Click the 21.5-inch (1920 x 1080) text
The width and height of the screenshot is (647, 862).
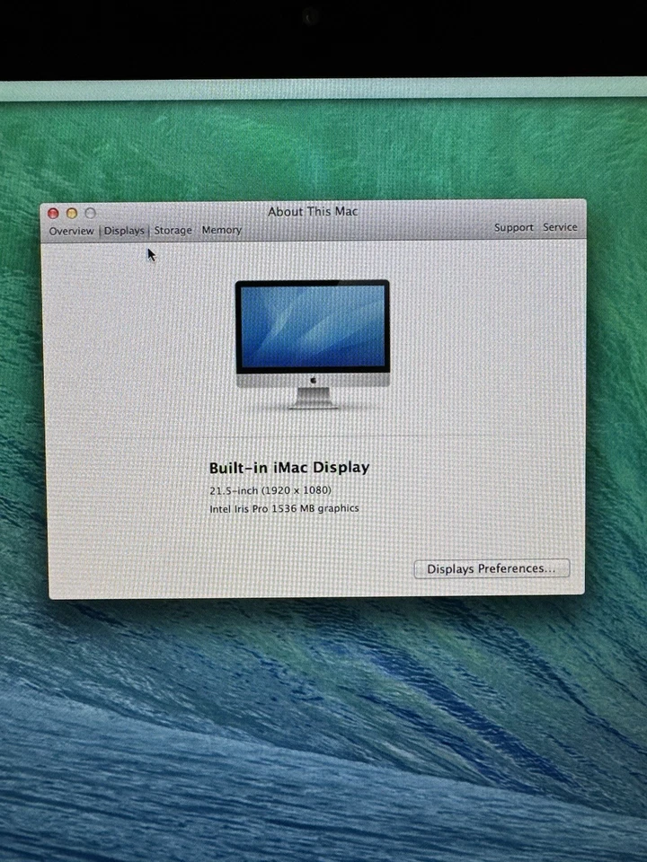click(x=270, y=490)
